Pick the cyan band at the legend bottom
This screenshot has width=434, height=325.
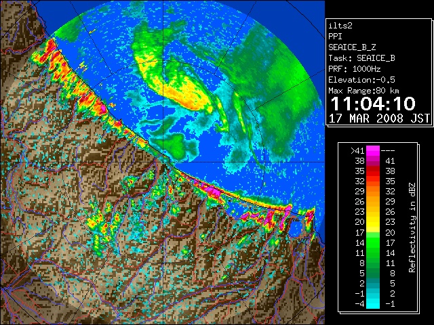click(373, 304)
